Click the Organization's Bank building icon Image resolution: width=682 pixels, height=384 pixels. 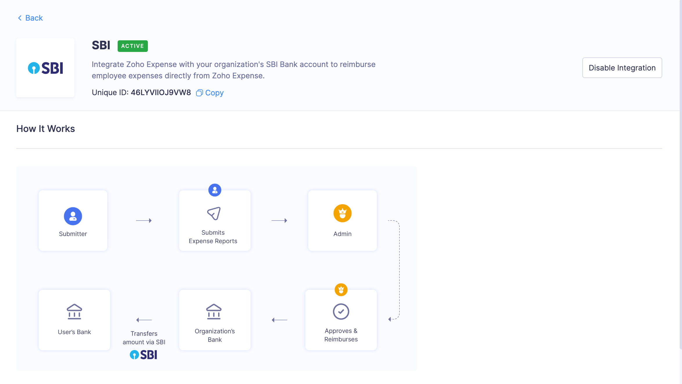(x=214, y=312)
